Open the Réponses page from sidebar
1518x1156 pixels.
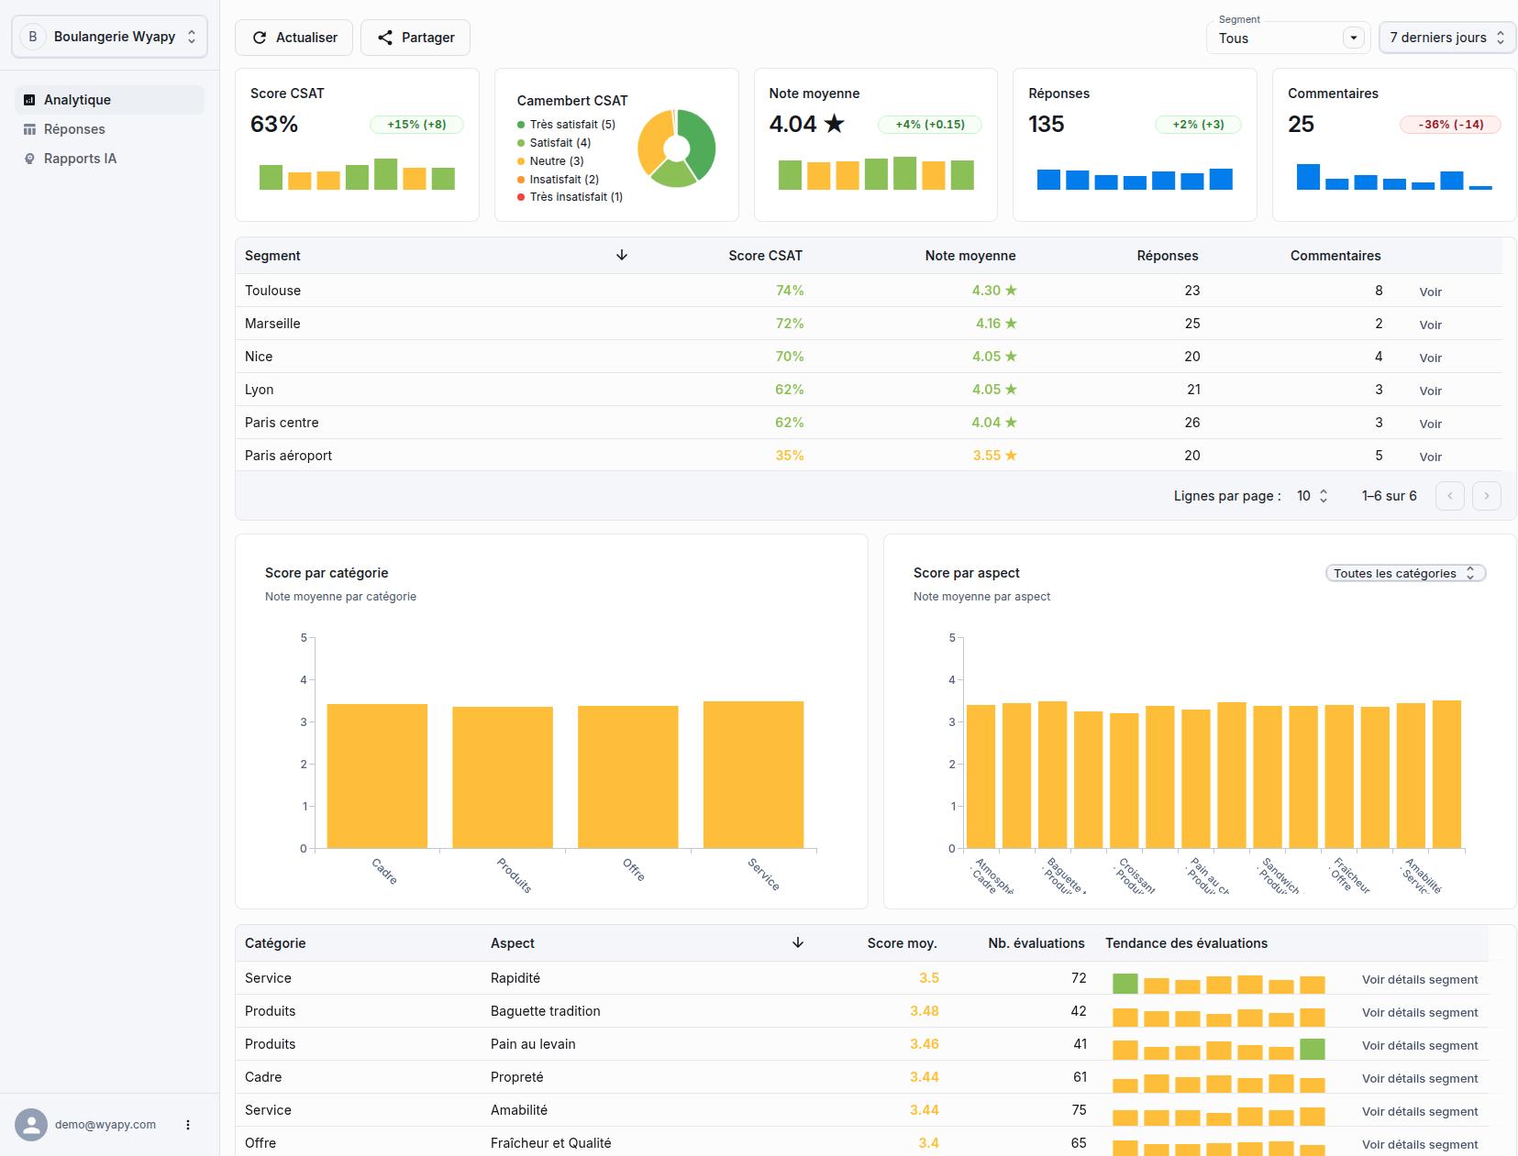pyautogui.click(x=74, y=129)
